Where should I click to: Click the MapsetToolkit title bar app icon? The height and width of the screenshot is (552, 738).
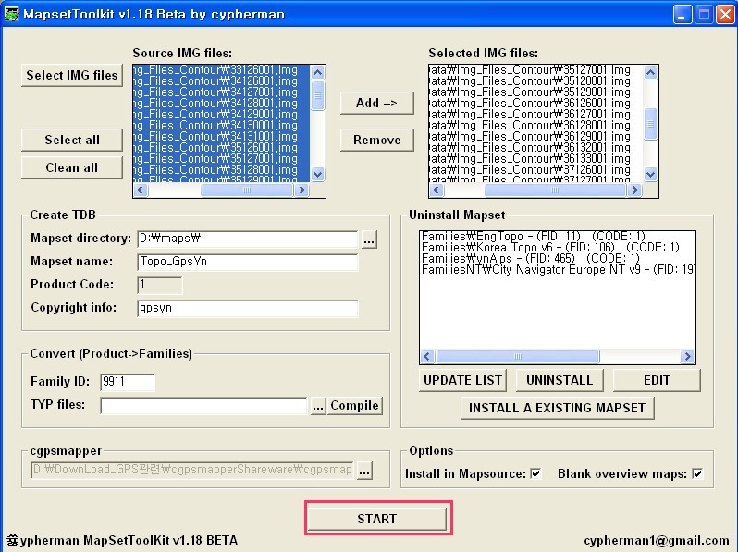[11, 14]
